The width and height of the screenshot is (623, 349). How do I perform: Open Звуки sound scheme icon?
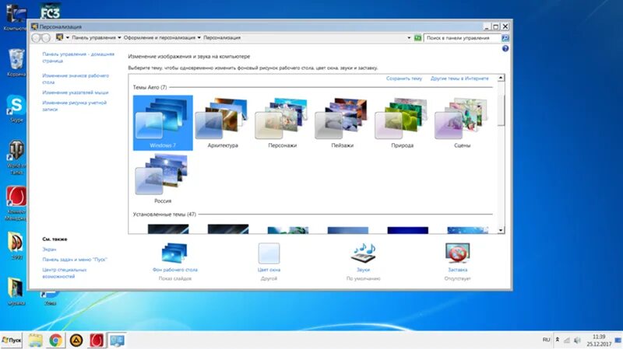(x=363, y=253)
